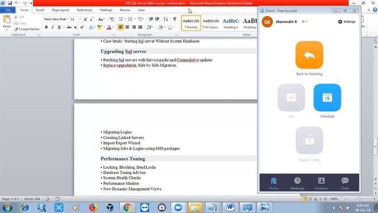Apply the No Spacing style
Screen dimensions: 378x213
click(x=211, y=23)
